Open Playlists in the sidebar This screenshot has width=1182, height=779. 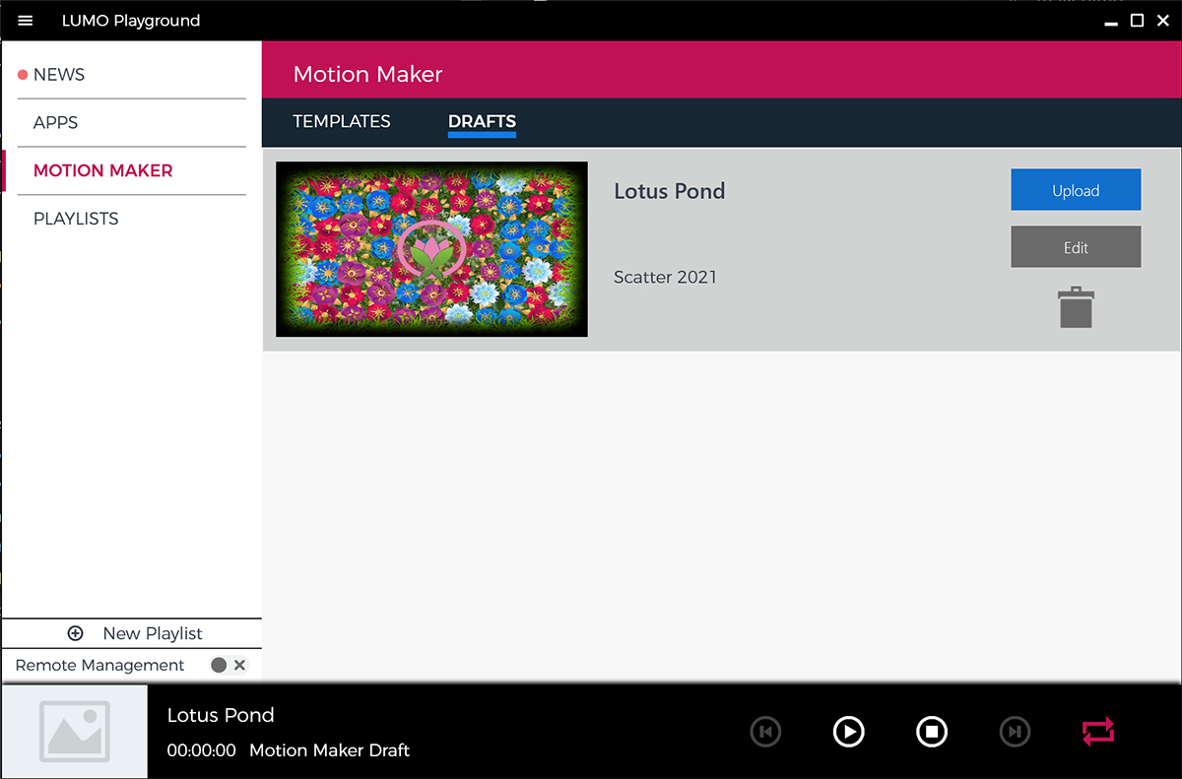(76, 219)
